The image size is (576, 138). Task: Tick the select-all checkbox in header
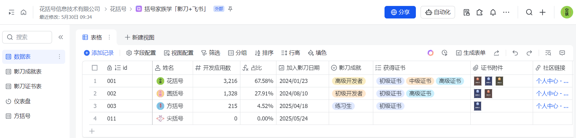pos(95,68)
